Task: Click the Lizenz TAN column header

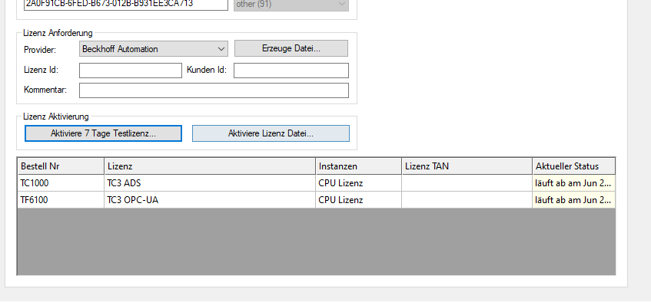Action: tap(467, 166)
